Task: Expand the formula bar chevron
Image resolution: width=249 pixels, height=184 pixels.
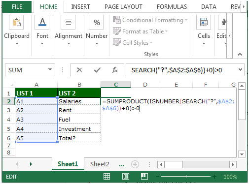Action: tap(240, 69)
